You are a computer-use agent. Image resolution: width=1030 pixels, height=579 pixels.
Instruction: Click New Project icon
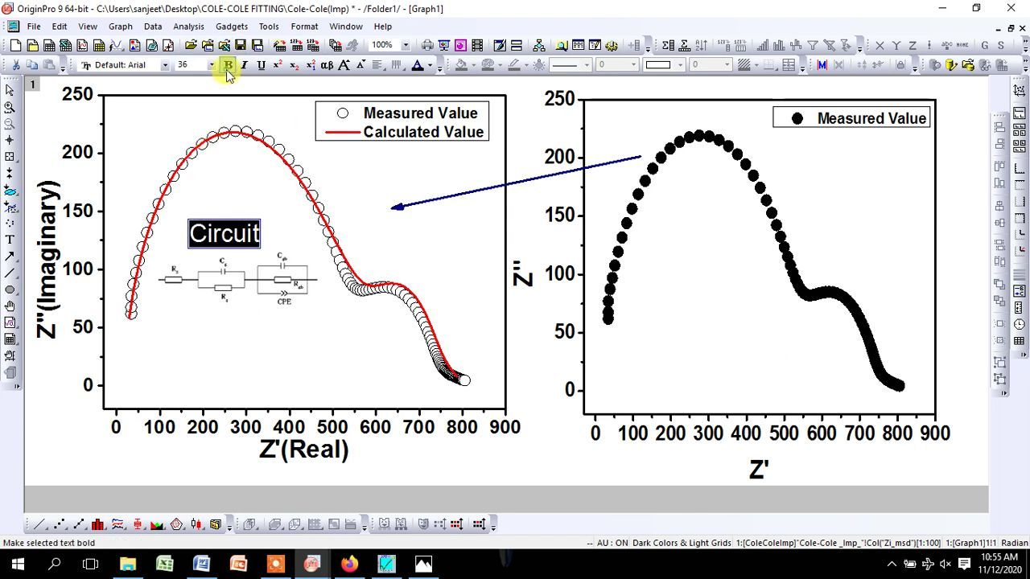tap(15, 45)
